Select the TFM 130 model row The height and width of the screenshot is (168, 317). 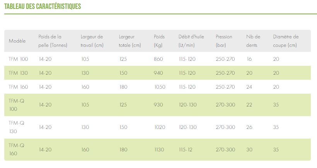pos(18,73)
